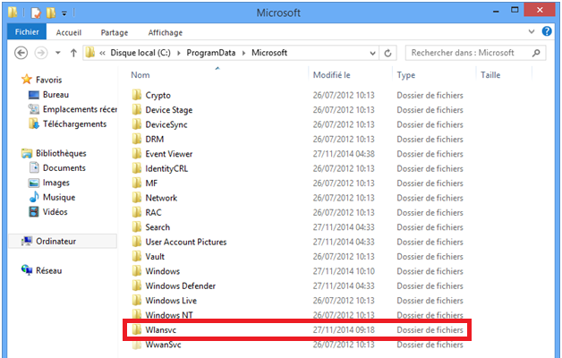562x358 pixels.
Task: Select the 'Windows Live' folder name
Action: [x=171, y=301]
